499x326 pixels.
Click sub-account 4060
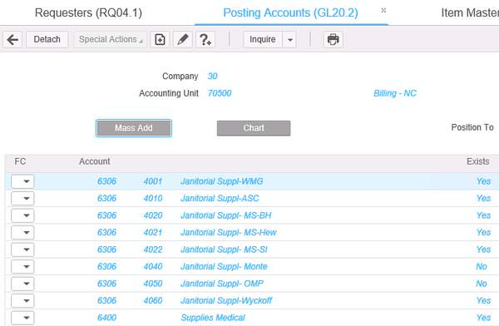tap(153, 300)
